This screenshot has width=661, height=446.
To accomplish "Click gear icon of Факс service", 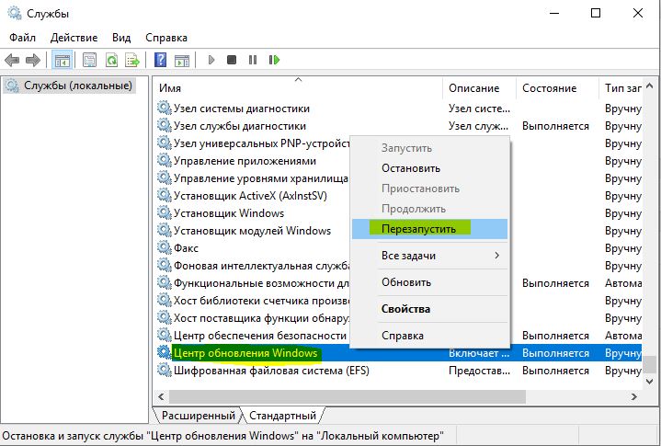I will (164, 247).
